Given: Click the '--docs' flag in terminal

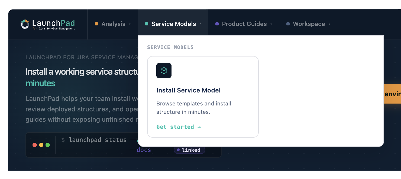Looking at the screenshot, I should coord(140,150).
